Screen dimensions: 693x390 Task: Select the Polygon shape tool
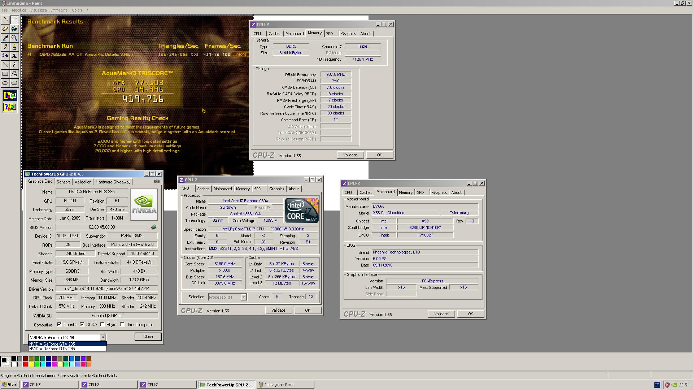14,74
